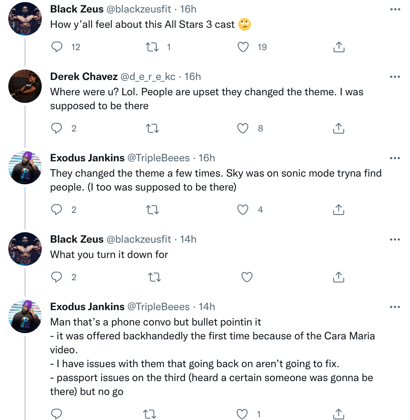Image resolution: width=410 pixels, height=420 pixels.
Task: Like Black Zeus's All Stars 3 cast tweet
Action: 243,47
